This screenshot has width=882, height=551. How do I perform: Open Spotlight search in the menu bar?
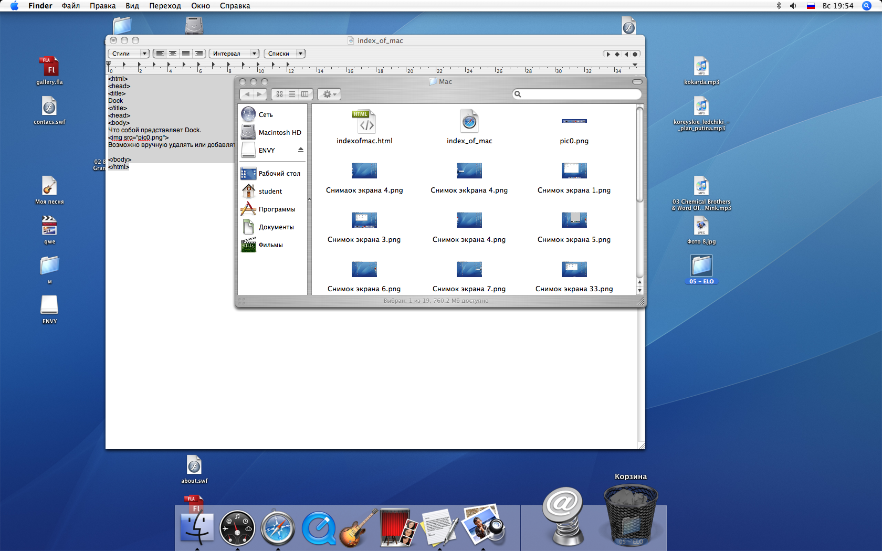click(867, 6)
